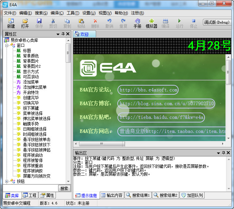Click the 保存 (Save) disk icon

point(39,21)
